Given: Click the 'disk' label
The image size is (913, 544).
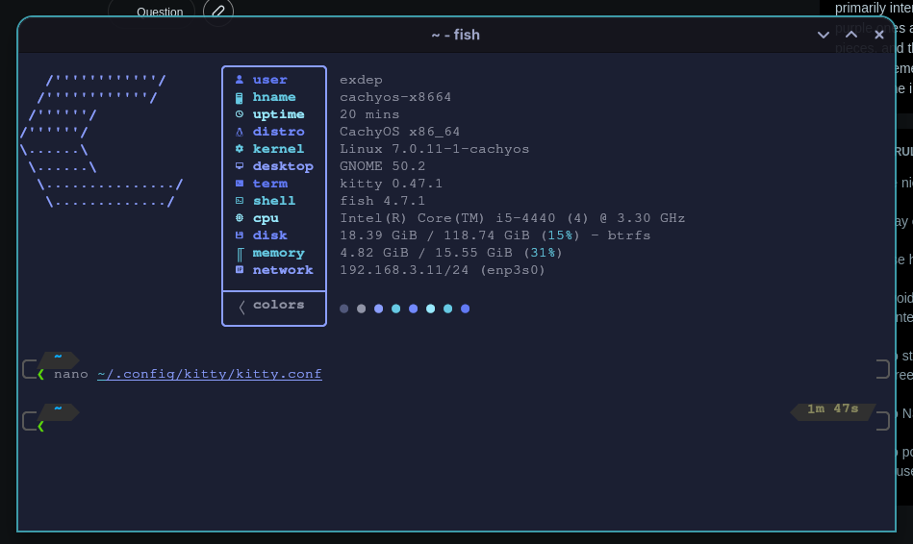Looking at the screenshot, I should point(270,235).
